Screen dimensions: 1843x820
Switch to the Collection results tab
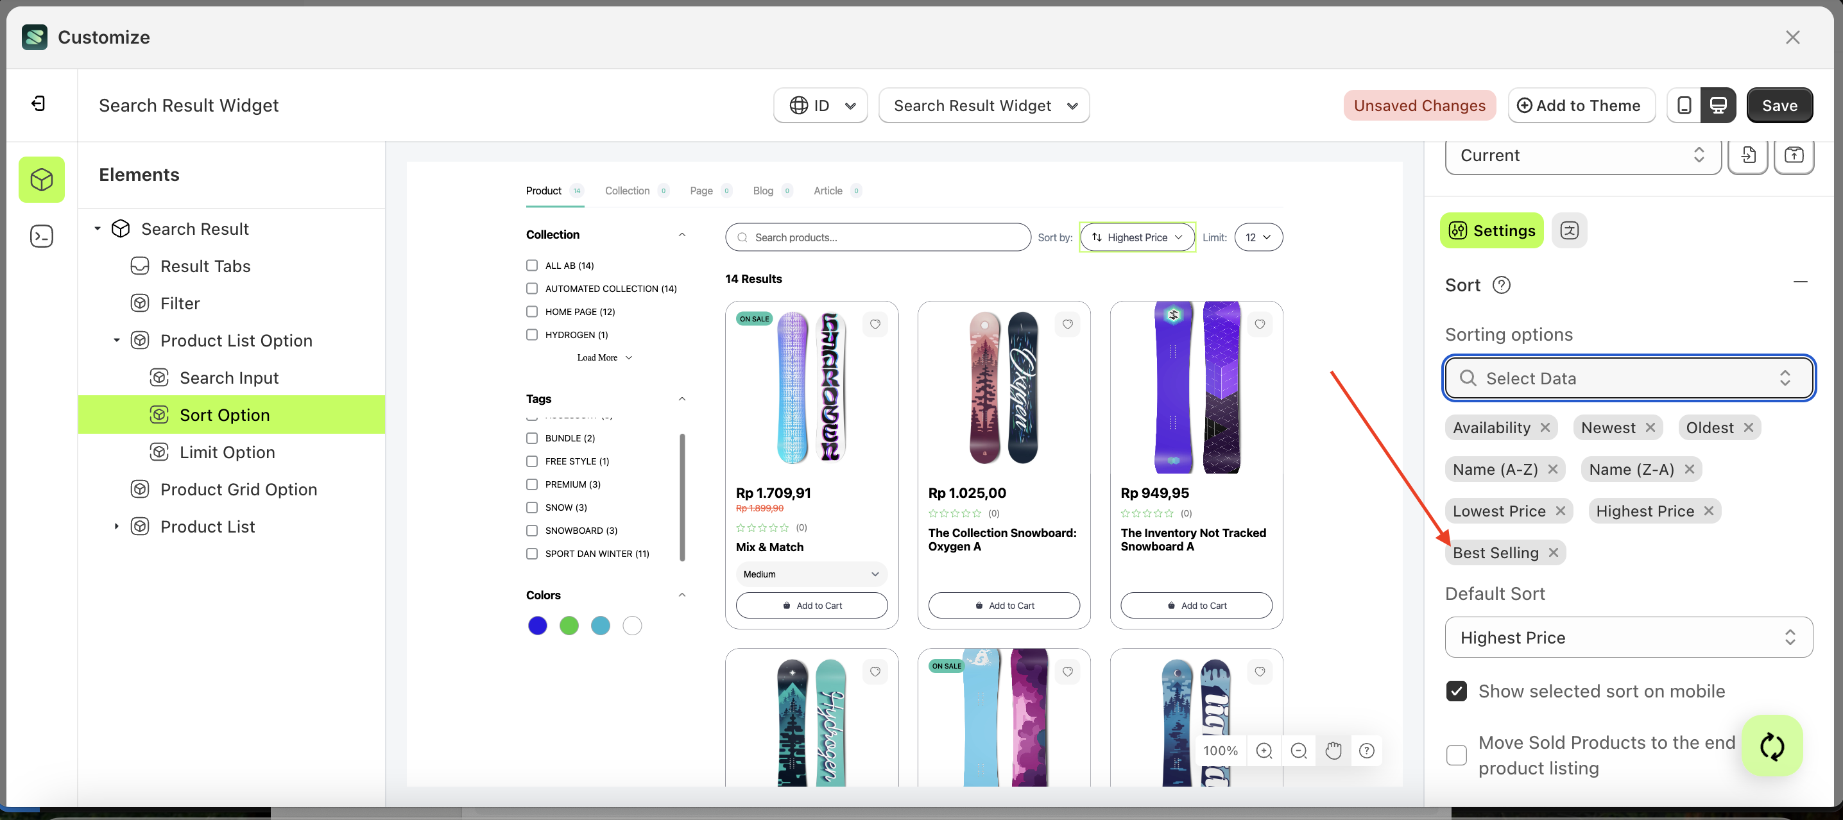[628, 191]
